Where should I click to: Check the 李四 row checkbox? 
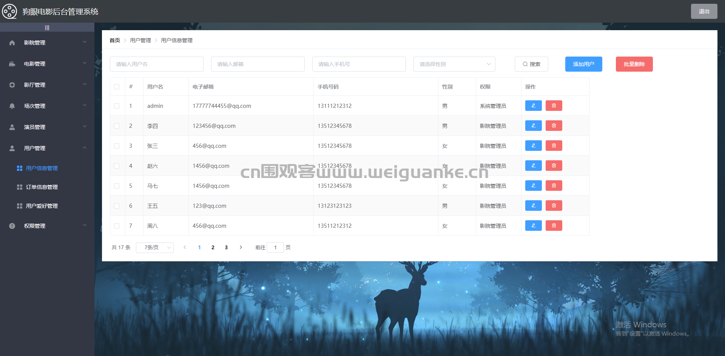(117, 126)
